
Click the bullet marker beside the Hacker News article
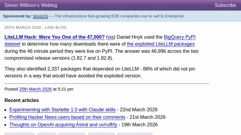6,118
